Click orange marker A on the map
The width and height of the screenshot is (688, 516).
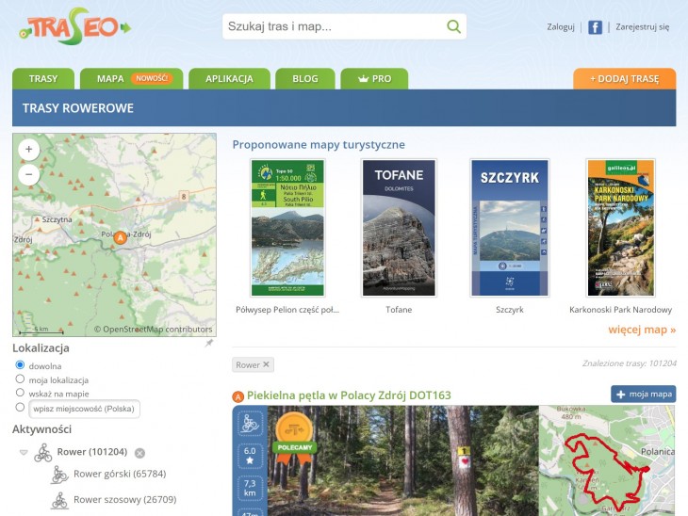click(120, 237)
